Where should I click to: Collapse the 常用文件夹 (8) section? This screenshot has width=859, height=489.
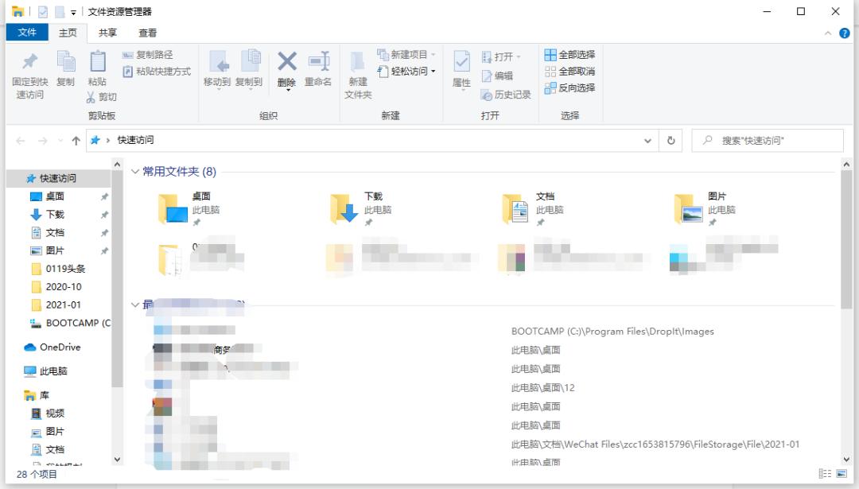coord(135,169)
